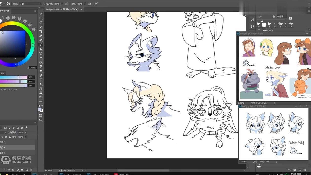Screen dimensions: 311x175
Task: Open the brush flow dropdown arrow
Action: click(85, 4)
